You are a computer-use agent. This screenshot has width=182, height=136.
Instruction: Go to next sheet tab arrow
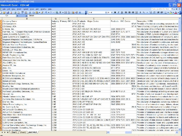5,132
